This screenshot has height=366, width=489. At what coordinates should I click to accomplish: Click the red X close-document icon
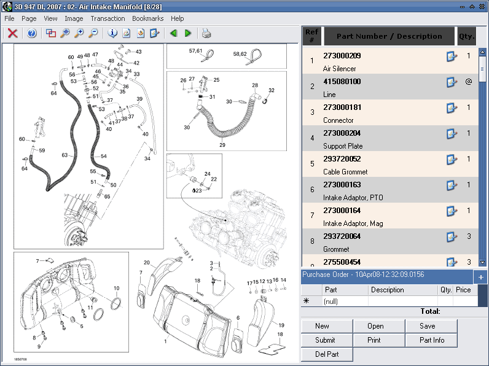tap(12, 33)
